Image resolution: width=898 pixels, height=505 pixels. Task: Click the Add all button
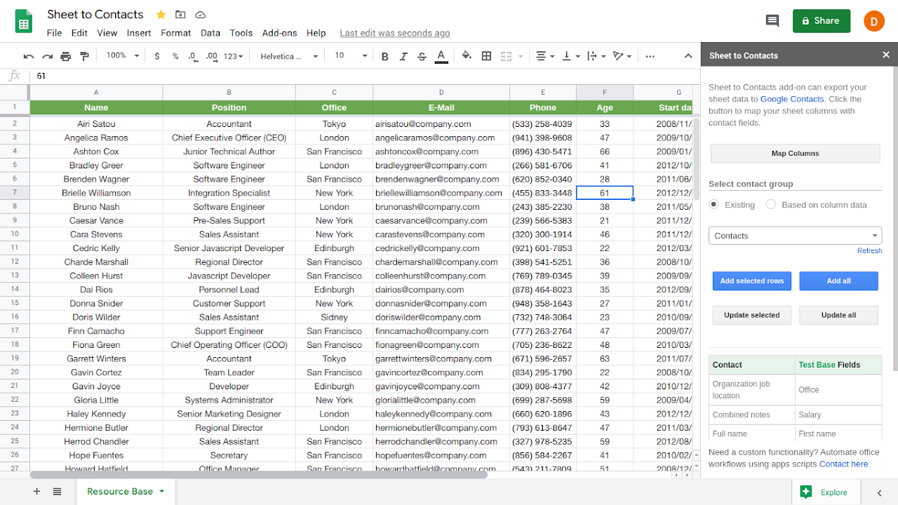click(838, 281)
